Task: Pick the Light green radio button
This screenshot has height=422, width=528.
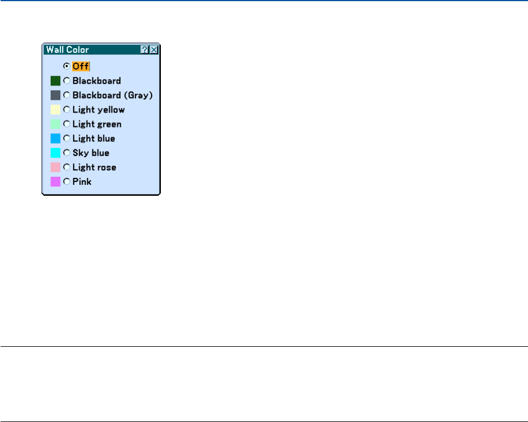Action: pos(67,124)
